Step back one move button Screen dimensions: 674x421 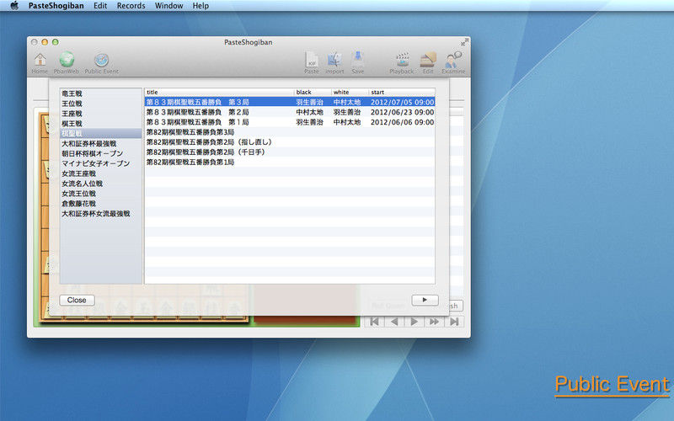(x=394, y=322)
